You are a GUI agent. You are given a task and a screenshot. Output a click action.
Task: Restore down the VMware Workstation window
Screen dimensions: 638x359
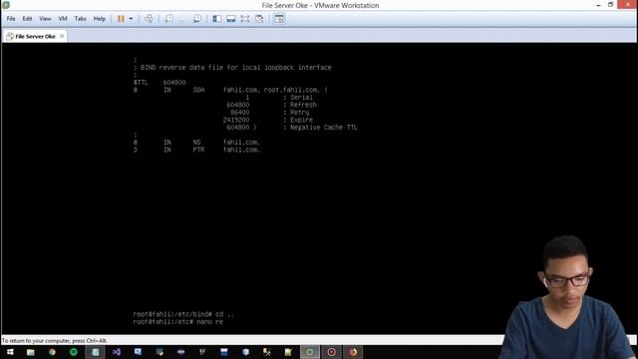point(611,5)
